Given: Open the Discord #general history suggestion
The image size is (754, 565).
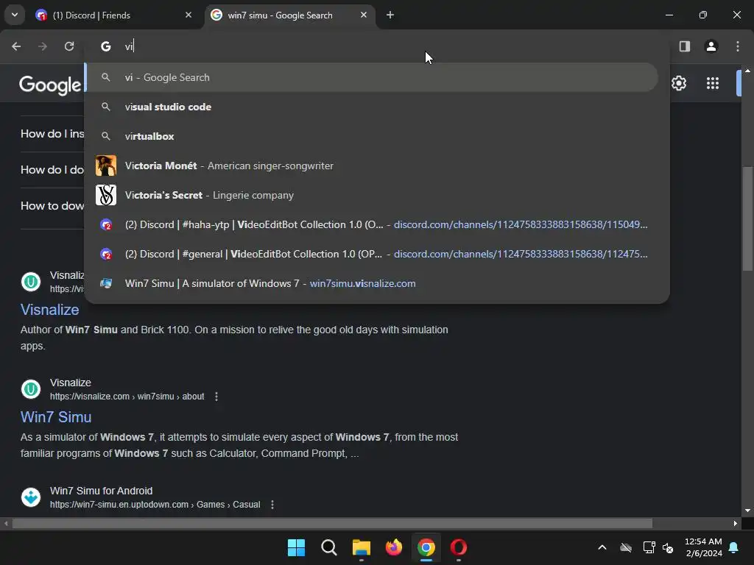Looking at the screenshot, I should [371, 254].
